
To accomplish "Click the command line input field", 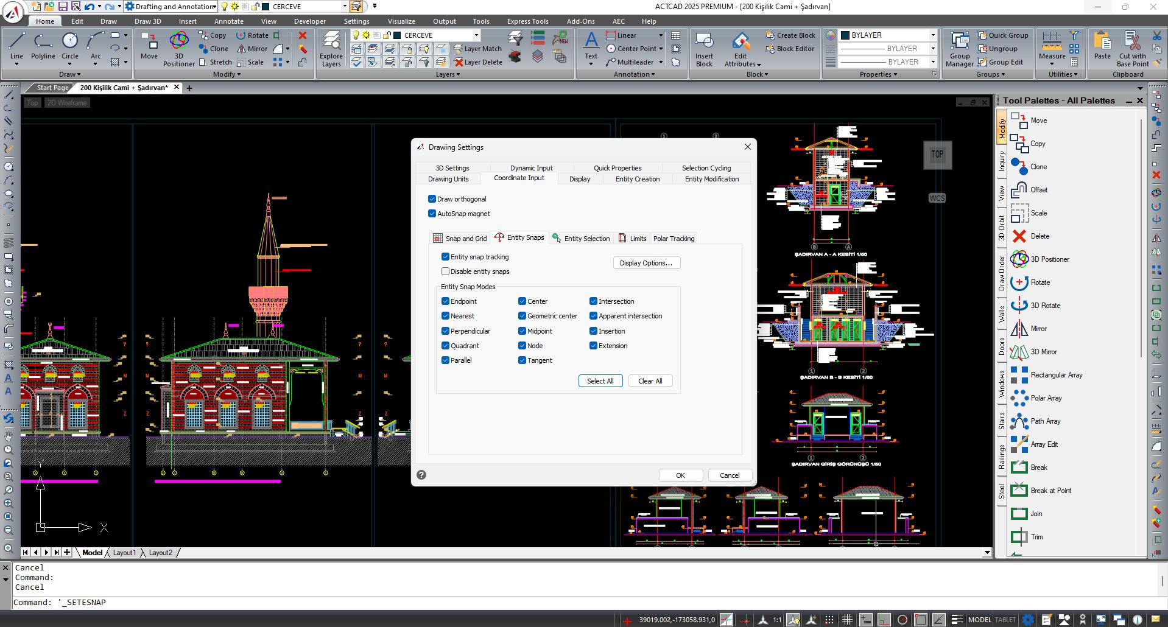I will 585,603.
